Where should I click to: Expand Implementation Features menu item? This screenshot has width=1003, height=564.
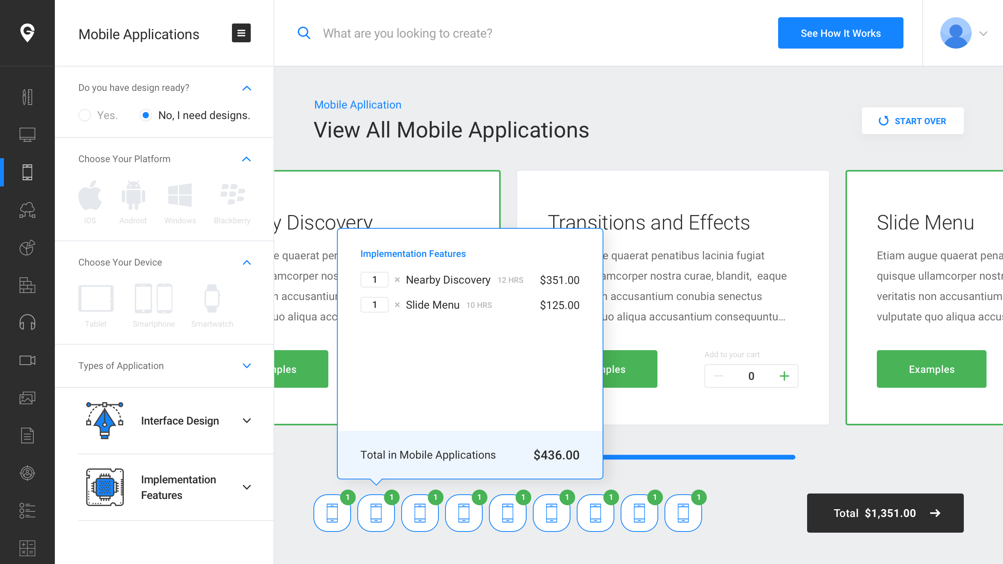click(x=246, y=487)
